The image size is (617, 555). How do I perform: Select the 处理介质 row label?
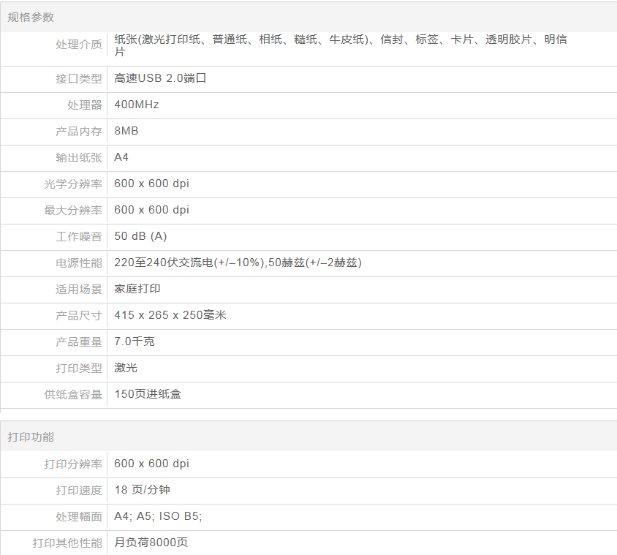coord(79,45)
